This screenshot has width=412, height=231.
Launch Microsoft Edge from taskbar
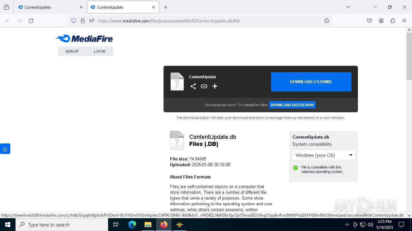pos(132,225)
